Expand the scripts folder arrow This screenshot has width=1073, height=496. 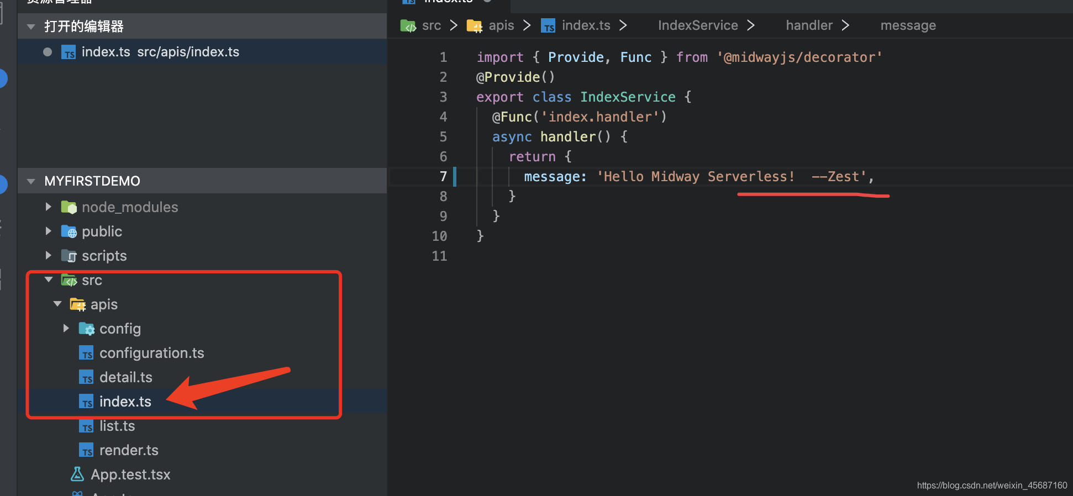(49, 255)
